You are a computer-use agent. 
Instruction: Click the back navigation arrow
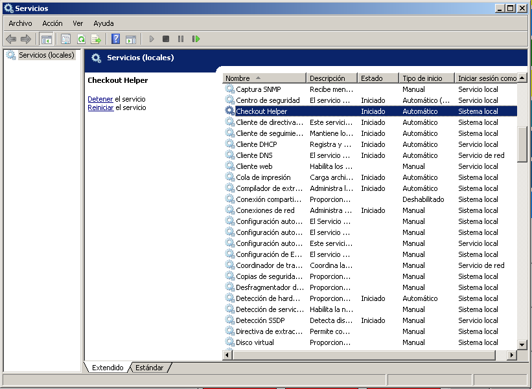(x=10, y=39)
